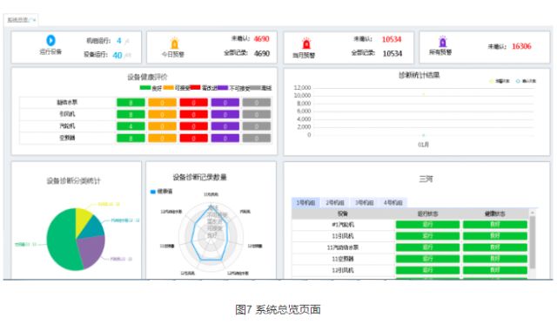Click the red unconfirmed count 16306
This screenshot has height=325, width=557.
click(521, 46)
